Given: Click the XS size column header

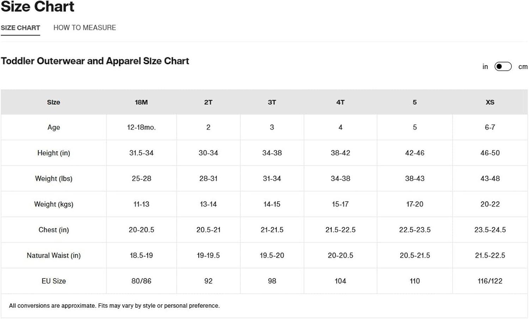Looking at the screenshot, I should coord(490,102).
